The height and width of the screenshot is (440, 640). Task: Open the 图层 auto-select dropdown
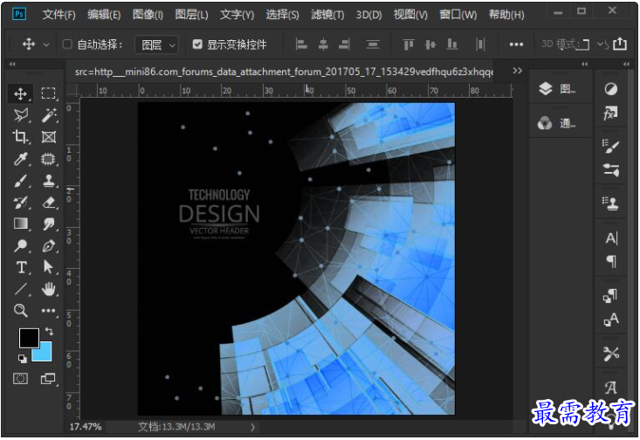pos(157,45)
